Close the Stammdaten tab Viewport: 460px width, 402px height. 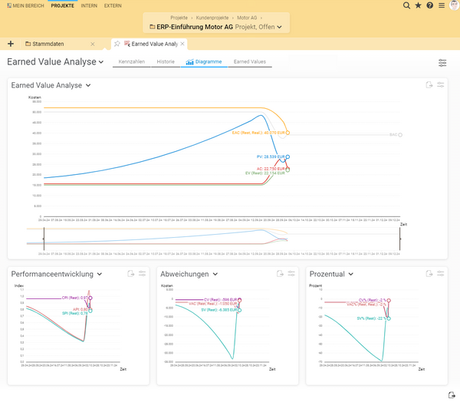pos(93,44)
